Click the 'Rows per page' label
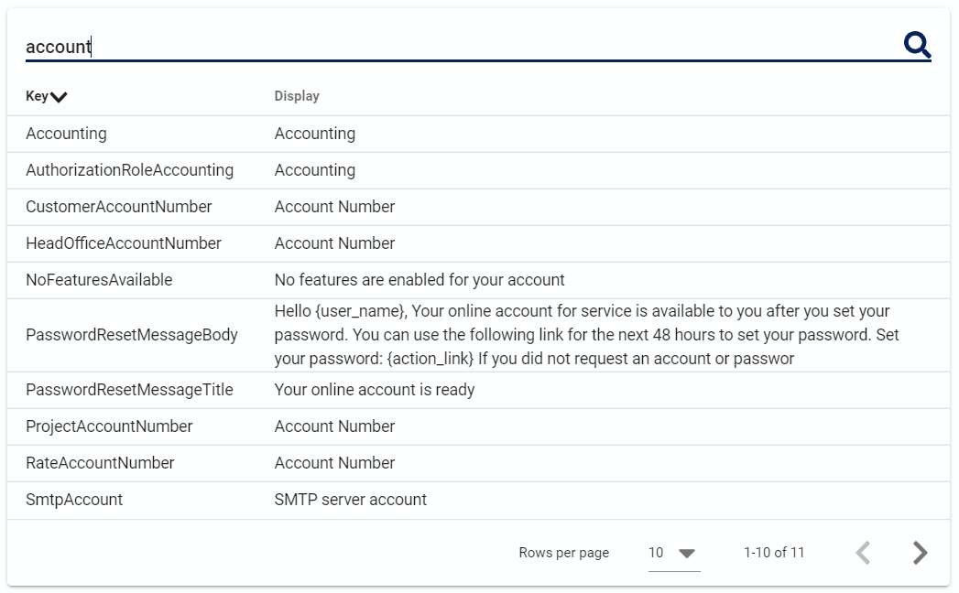Screen dimensions: 959x593 pyautogui.click(x=564, y=553)
